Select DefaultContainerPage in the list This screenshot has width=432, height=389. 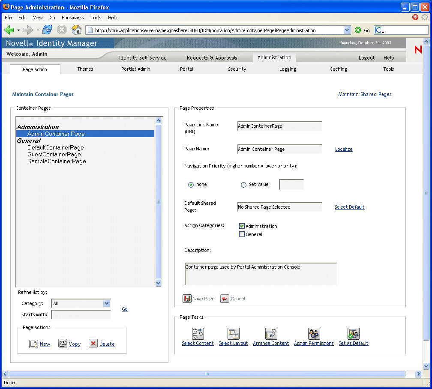55,147
